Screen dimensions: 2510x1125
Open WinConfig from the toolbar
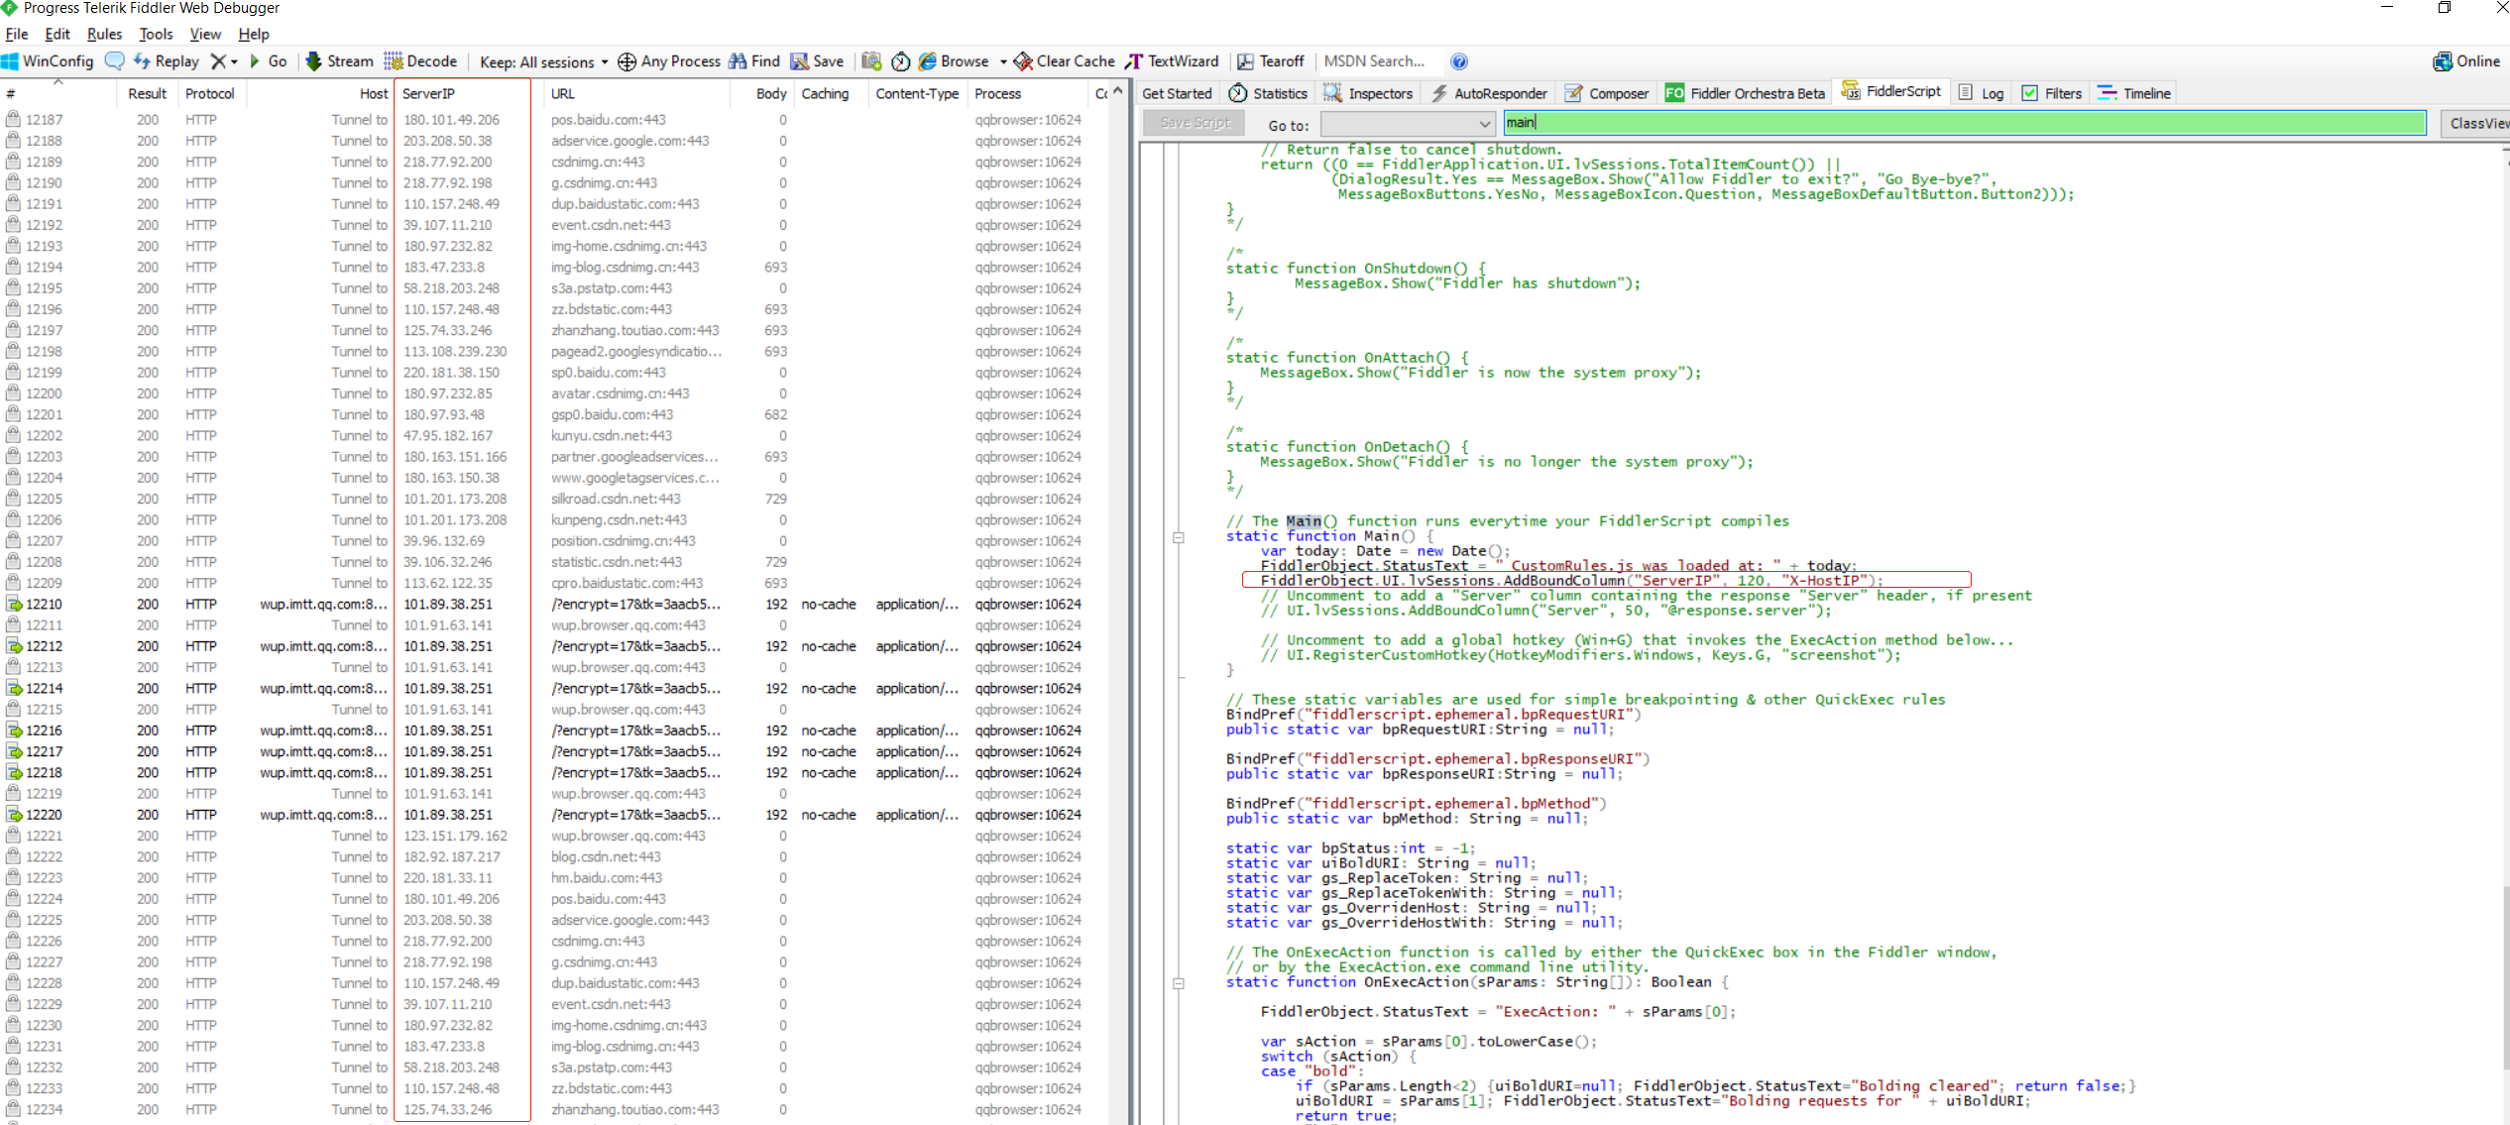[48, 61]
